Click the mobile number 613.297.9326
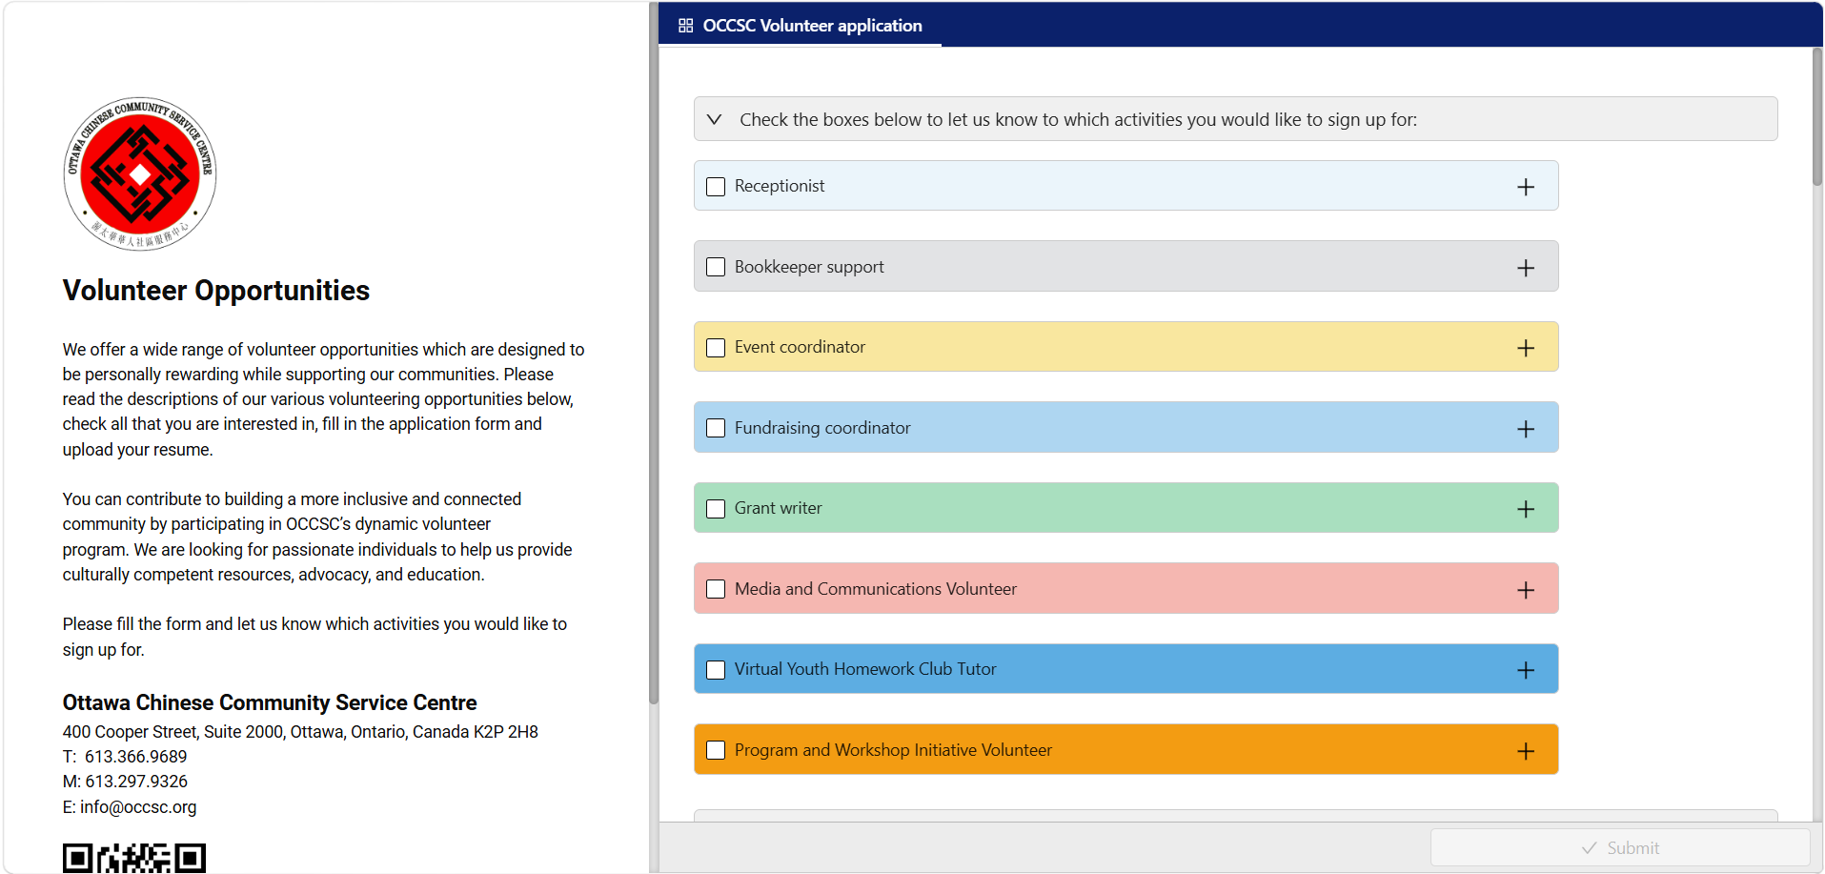Image resolution: width=1825 pixels, height=874 pixels. pyautogui.click(x=136, y=782)
